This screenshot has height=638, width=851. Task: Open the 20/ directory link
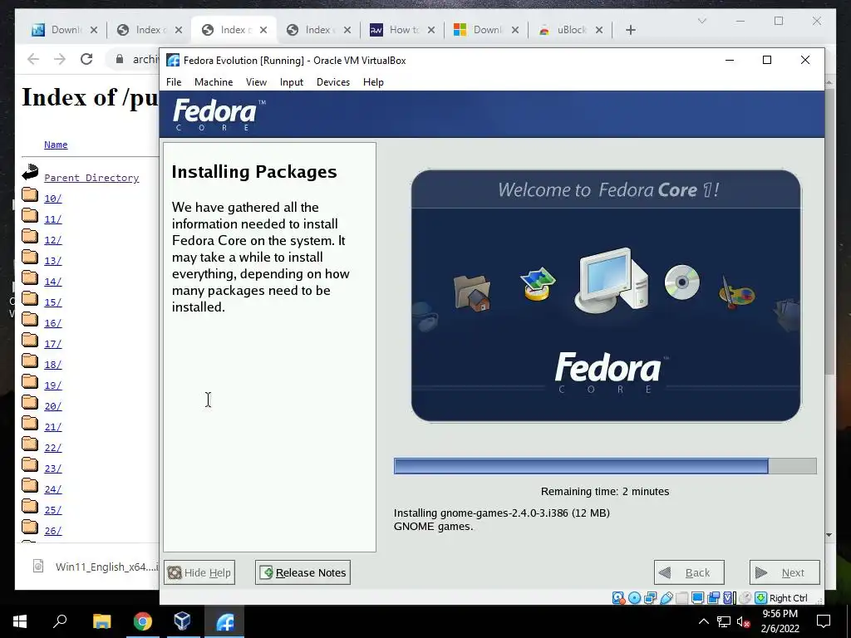[x=52, y=406]
